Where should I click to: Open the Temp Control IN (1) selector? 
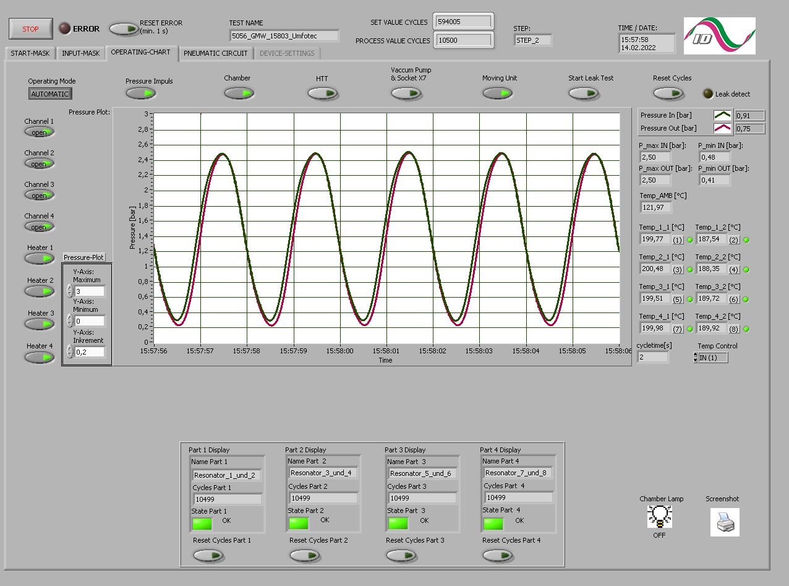[x=711, y=358]
